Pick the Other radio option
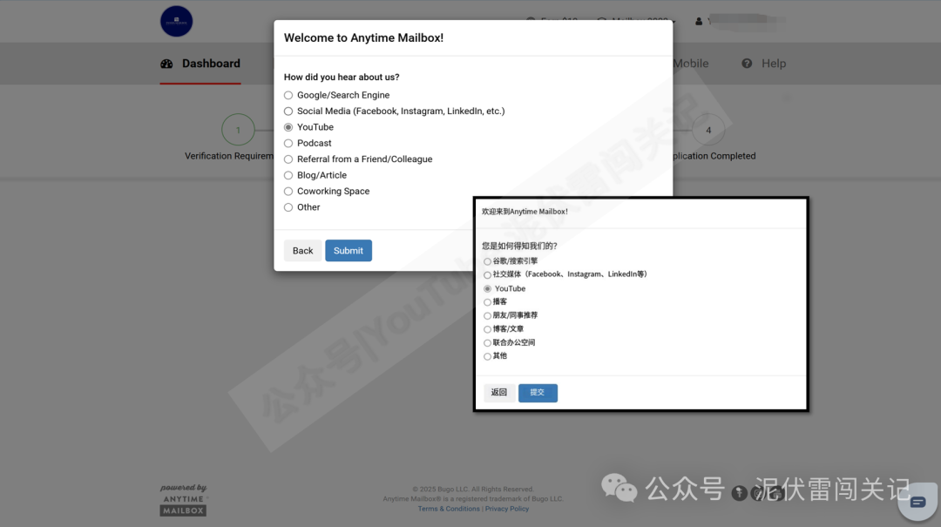Screen dimensions: 941x527 click(x=288, y=207)
